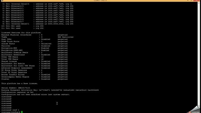201x113 pixels.
Task: Click the scrollbar up arrow
Action: (x=199, y=3)
